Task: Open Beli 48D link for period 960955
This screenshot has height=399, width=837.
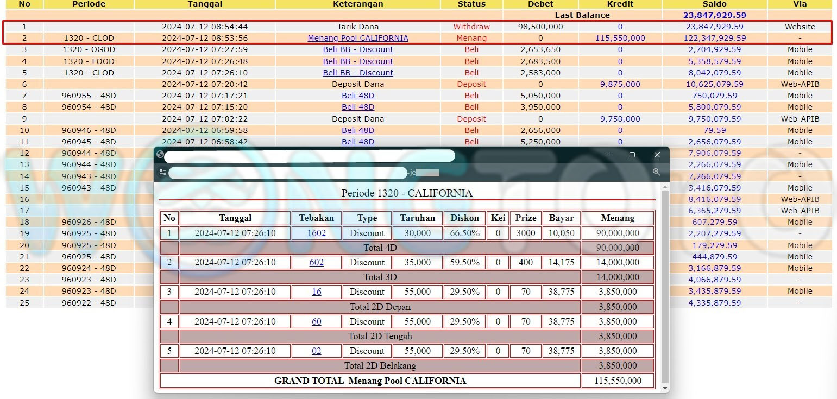Action: [357, 96]
